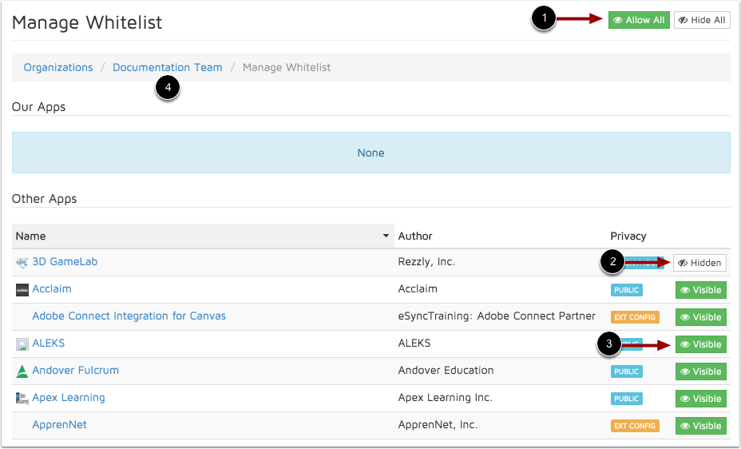Open Adobe Connect Integration for Canvas

click(x=129, y=316)
